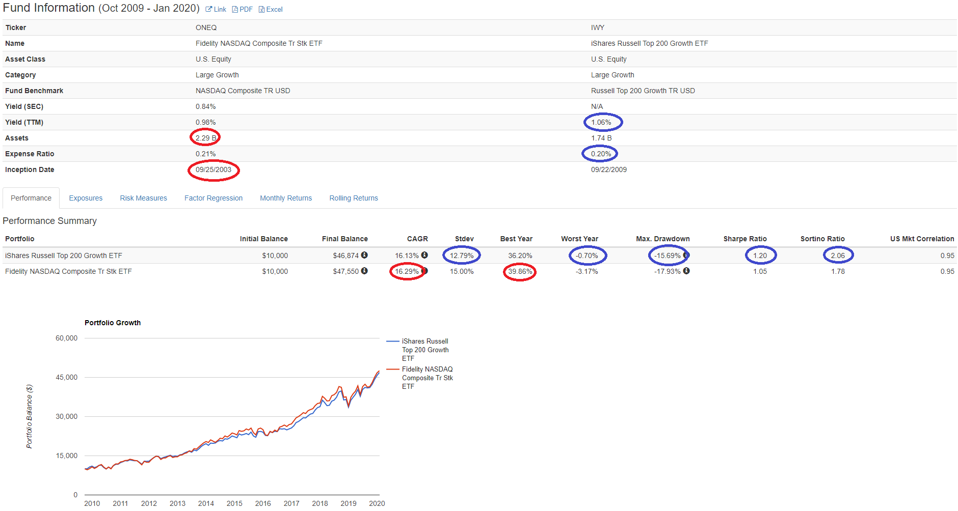This screenshot has width=958, height=511.
Task: Click red line marker in chart legend
Action: click(392, 369)
